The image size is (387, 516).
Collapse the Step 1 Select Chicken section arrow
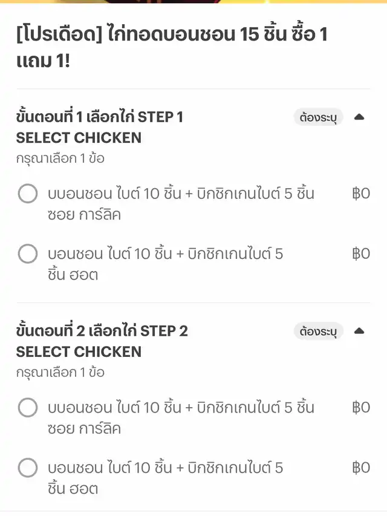pyautogui.click(x=359, y=117)
